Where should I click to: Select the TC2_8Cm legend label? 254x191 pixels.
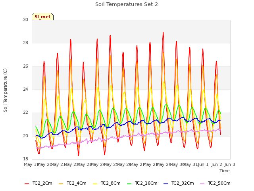click(x=111, y=183)
